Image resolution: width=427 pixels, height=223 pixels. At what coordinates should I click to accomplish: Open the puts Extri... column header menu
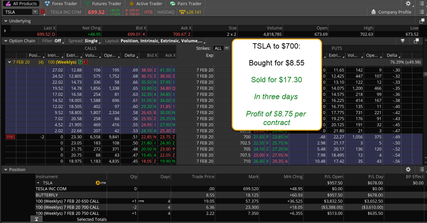coord(336,55)
